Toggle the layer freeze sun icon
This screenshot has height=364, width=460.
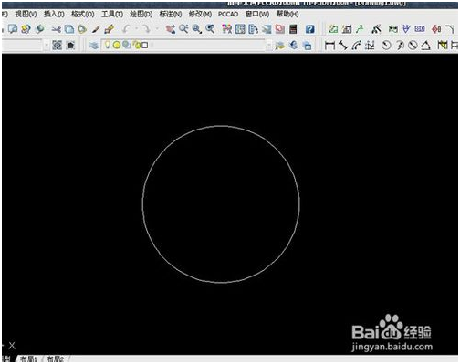(x=117, y=46)
